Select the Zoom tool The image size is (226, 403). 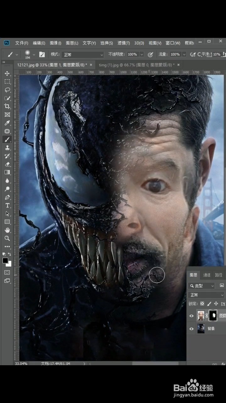(x=7, y=238)
